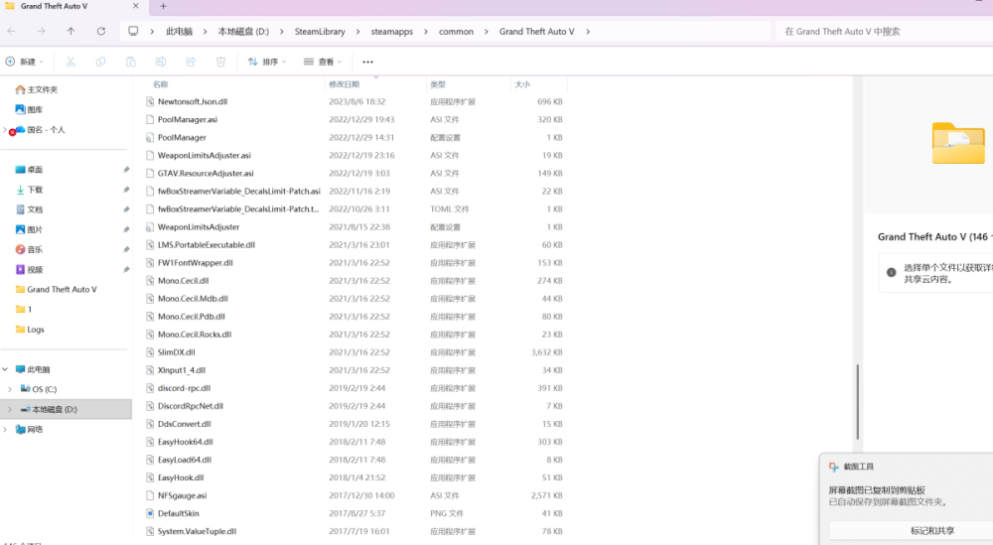993x545 pixels.
Task: Open a new tab with plus button
Action: pyautogui.click(x=163, y=6)
